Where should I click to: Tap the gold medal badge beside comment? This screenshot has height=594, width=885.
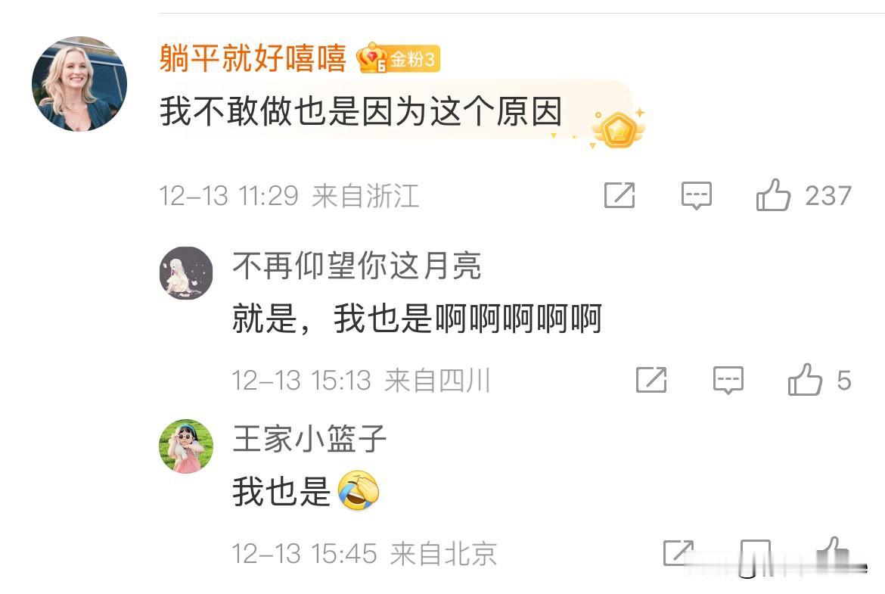click(x=618, y=129)
